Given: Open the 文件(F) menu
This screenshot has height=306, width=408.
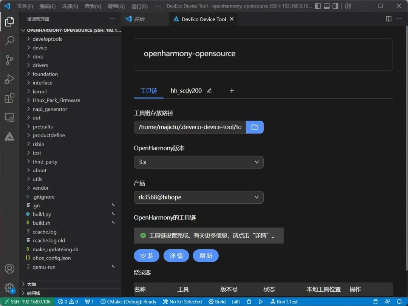Looking at the screenshot, I should coord(25,6).
